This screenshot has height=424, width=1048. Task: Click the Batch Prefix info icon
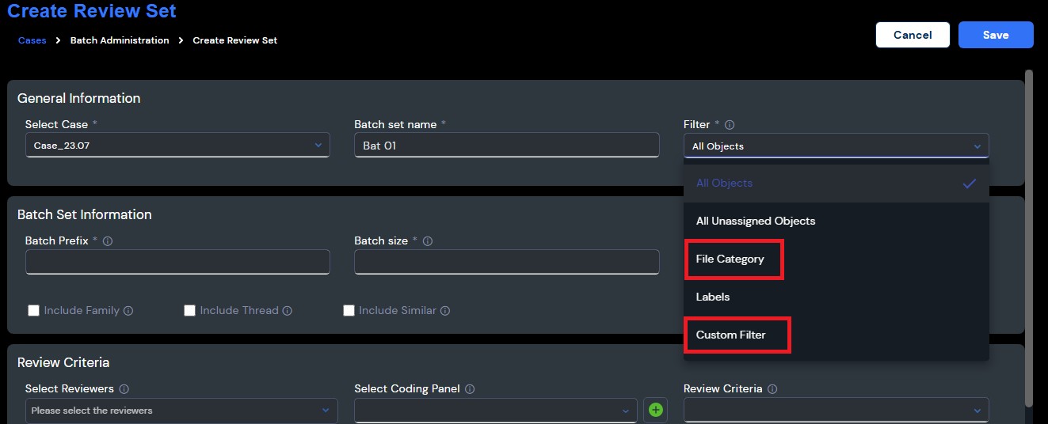click(x=108, y=241)
